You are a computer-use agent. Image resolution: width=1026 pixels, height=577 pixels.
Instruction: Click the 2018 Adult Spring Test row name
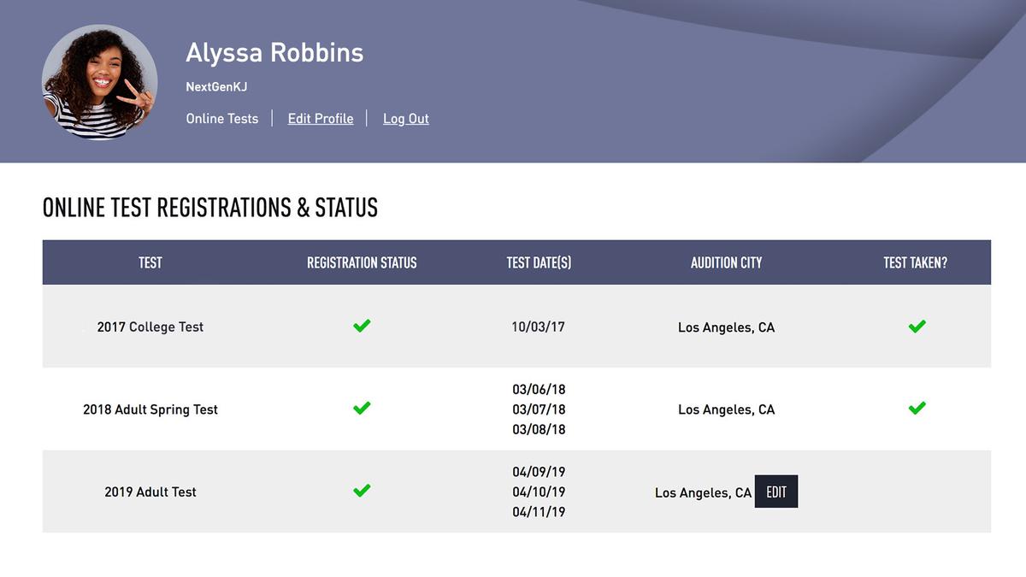[150, 409]
